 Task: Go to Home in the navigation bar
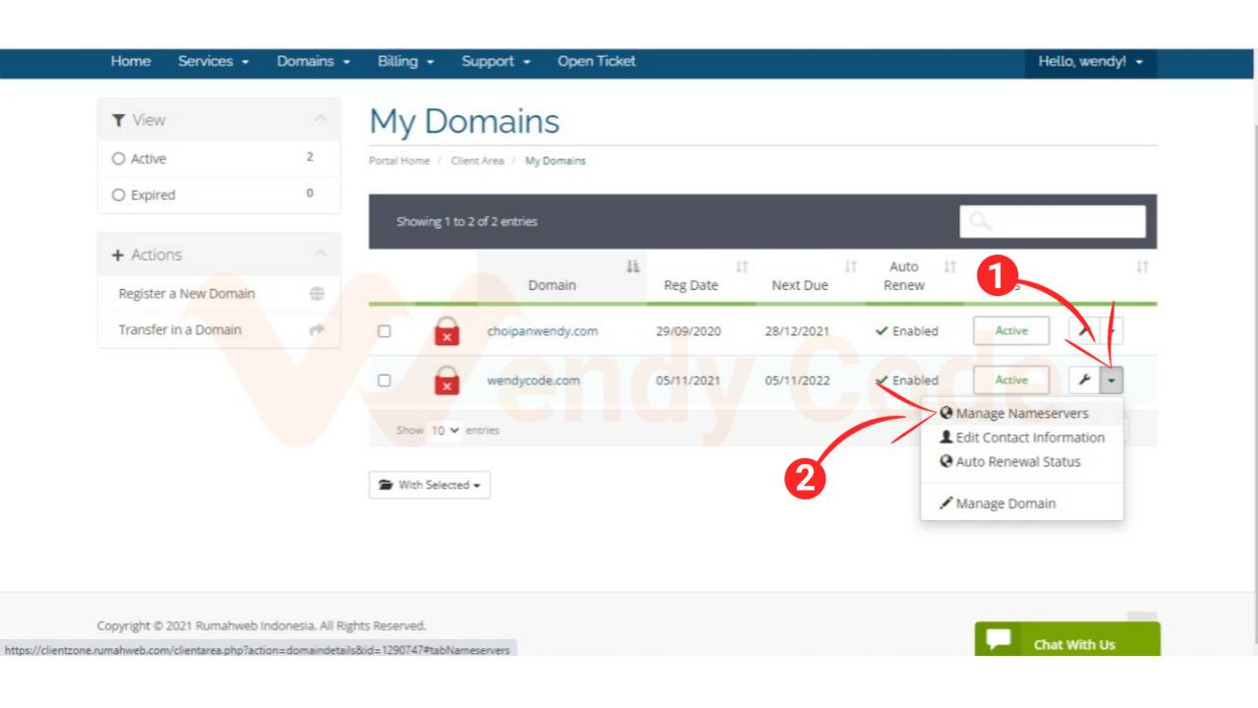pos(131,61)
